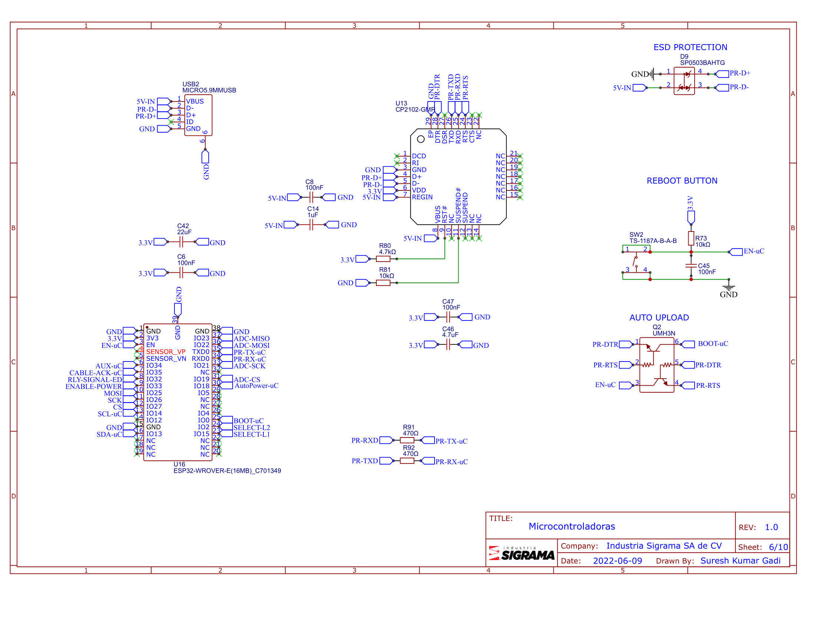Select resistor R91 470Ω symbol
Image resolution: width=815 pixels, height=629 pixels.
[x=407, y=440]
